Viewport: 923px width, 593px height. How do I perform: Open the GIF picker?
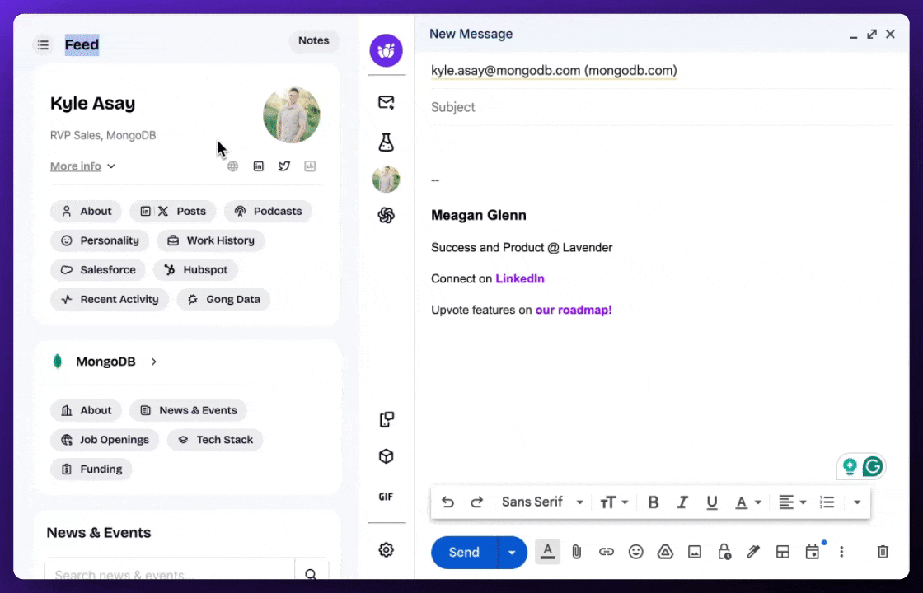(x=387, y=497)
